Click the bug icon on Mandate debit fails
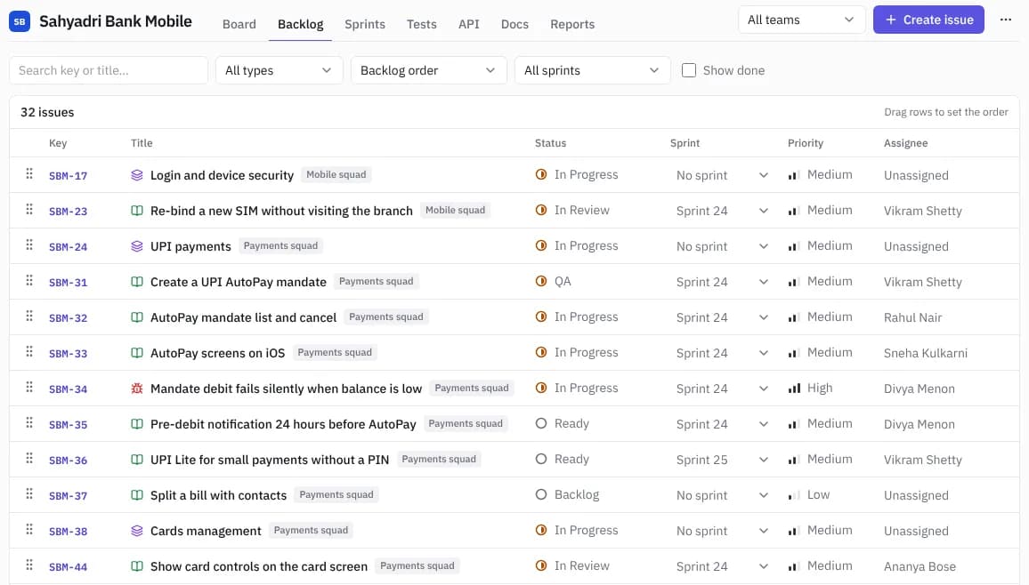Image resolution: width=1029 pixels, height=585 pixels. click(136, 389)
